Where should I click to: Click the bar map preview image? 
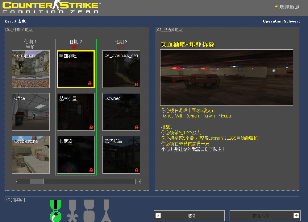click(x=227, y=77)
